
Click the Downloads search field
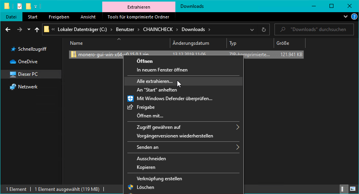pyautogui.click(x=314, y=29)
